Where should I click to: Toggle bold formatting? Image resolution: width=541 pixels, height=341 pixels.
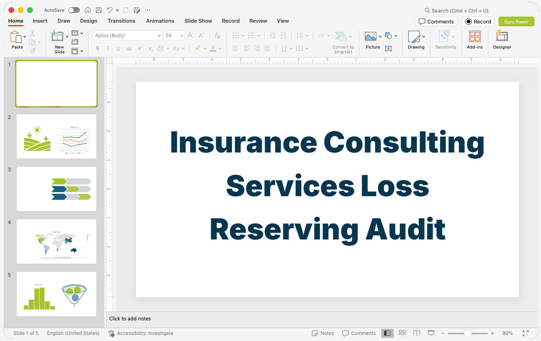pos(98,49)
